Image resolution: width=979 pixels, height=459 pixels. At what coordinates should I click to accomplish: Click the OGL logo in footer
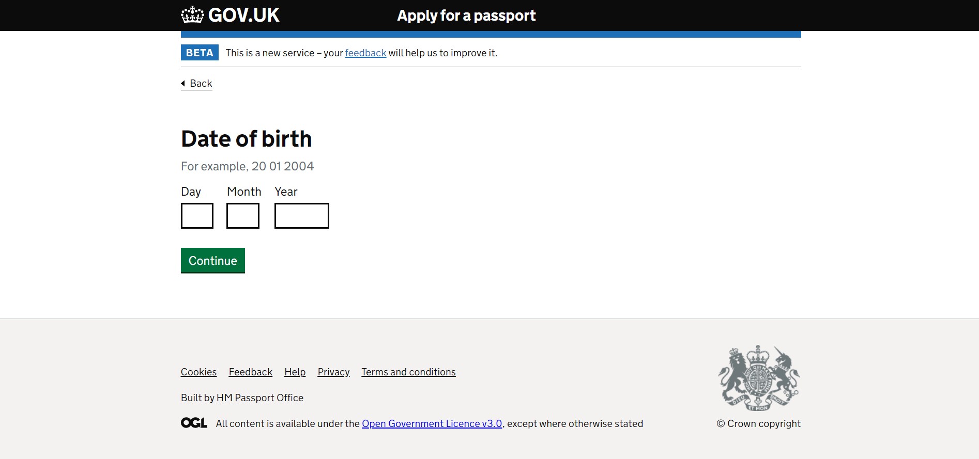(x=194, y=423)
